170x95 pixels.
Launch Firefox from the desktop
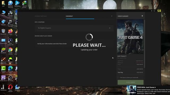click(10, 32)
